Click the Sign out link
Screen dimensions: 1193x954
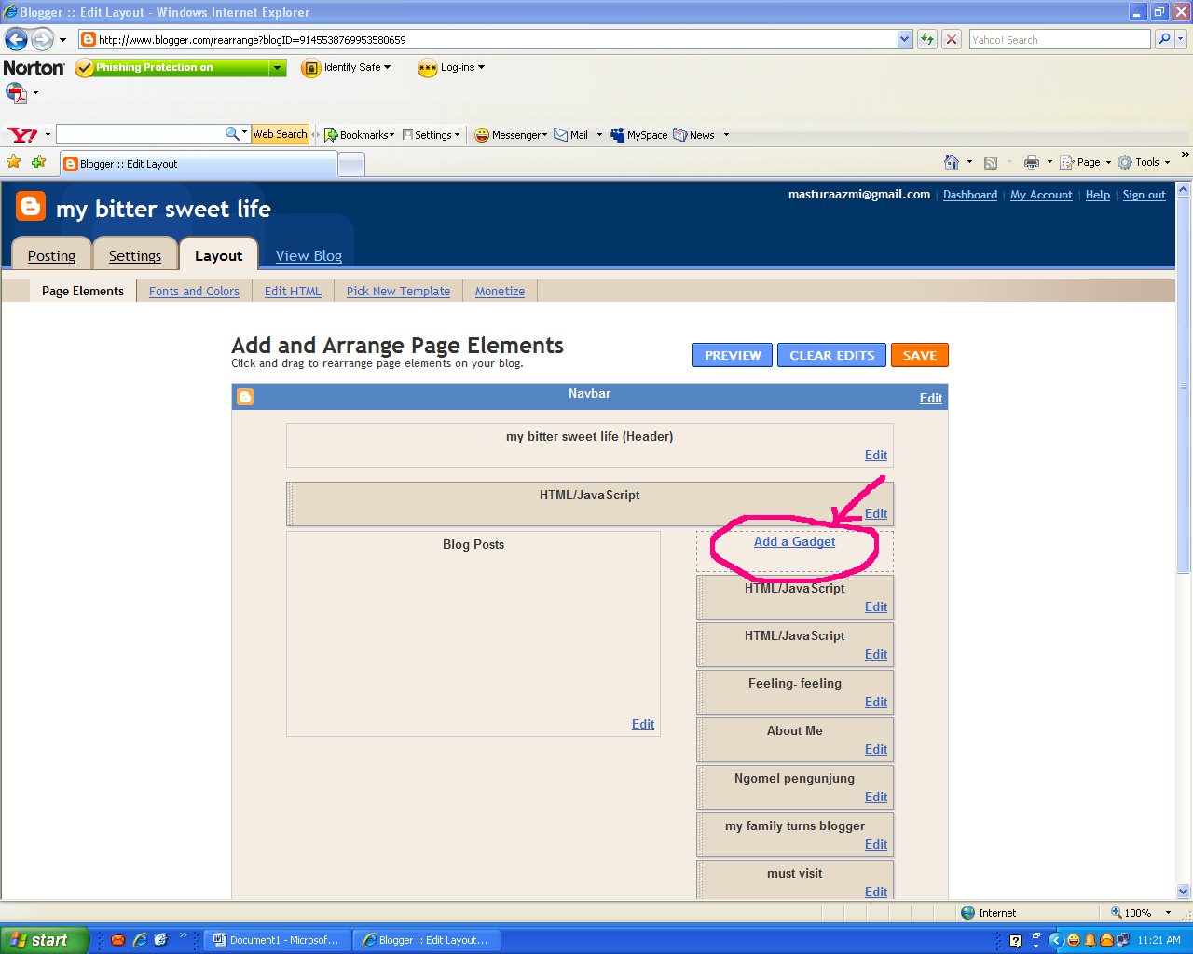pos(1145,195)
